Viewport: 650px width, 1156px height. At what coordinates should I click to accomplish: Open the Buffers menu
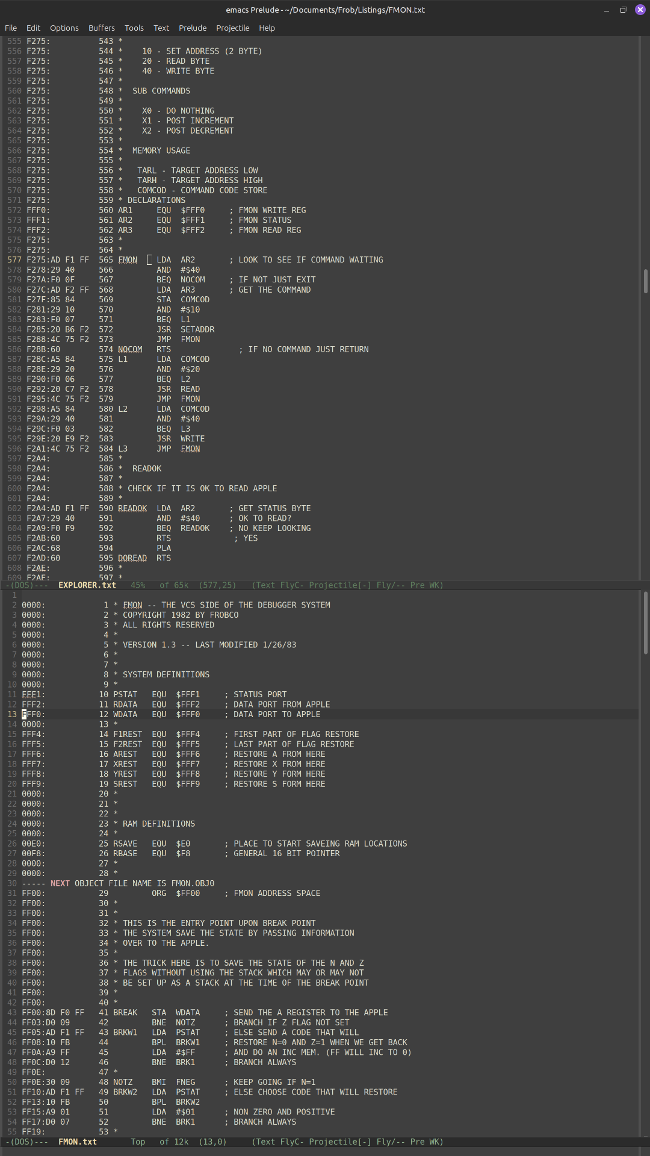[x=101, y=28]
